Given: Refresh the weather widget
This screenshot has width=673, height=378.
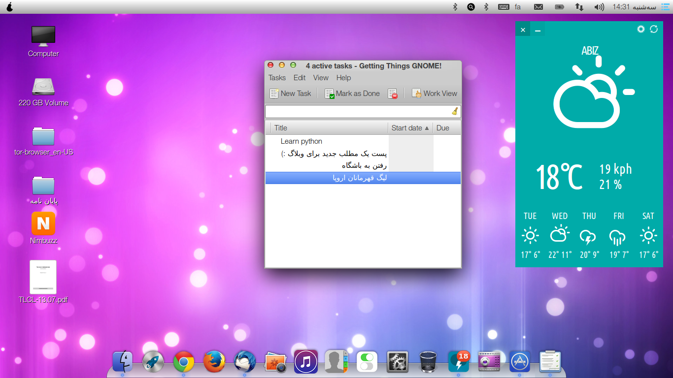Looking at the screenshot, I should point(654,30).
